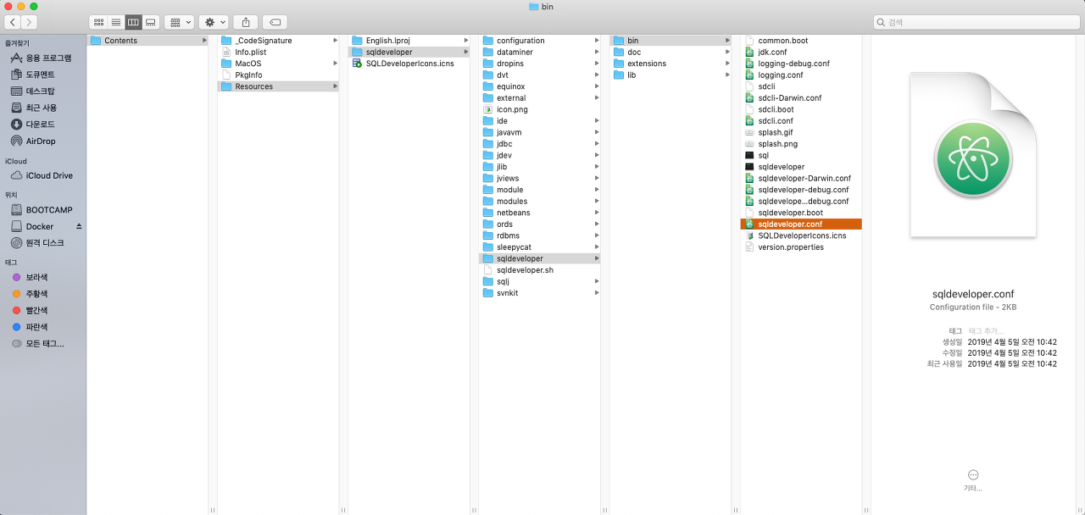Expand the English.lproj folder arrow
The width and height of the screenshot is (1085, 515).
[465, 41]
